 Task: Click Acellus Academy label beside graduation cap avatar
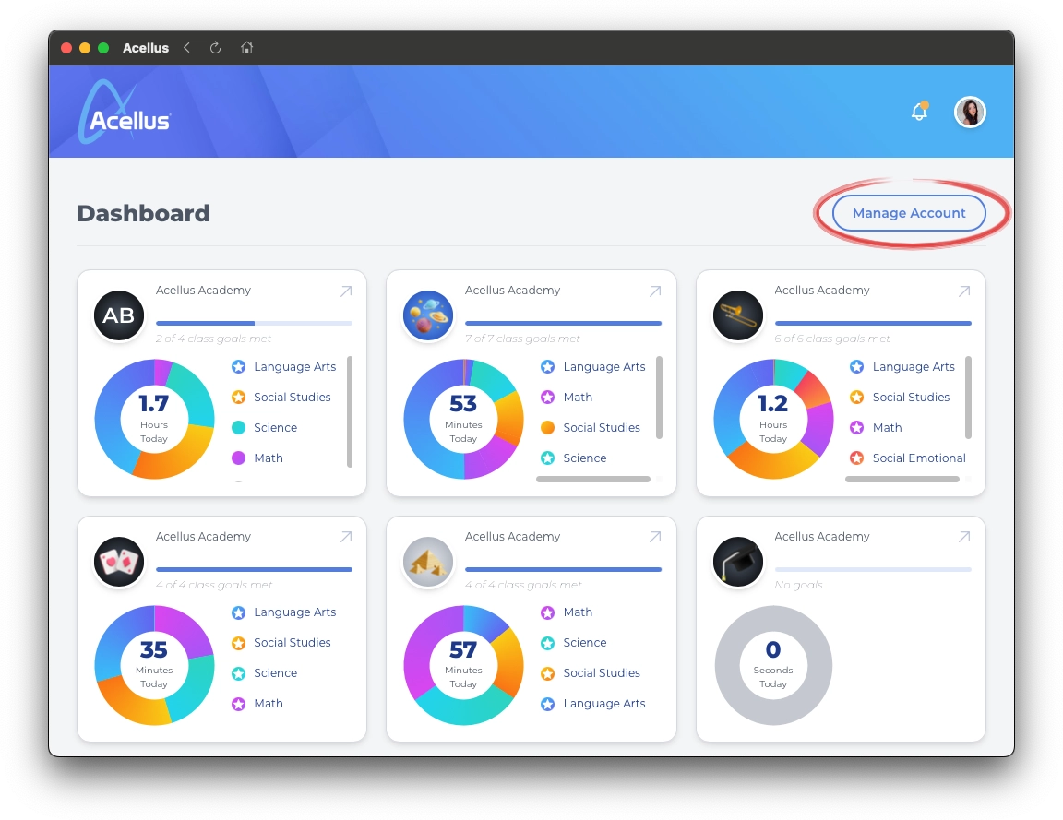tap(821, 536)
